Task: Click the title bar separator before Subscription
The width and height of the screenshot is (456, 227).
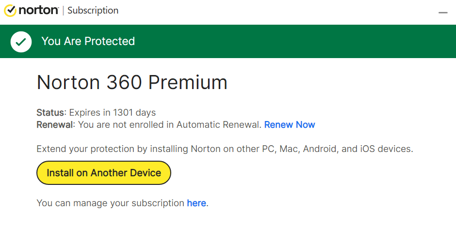Action: 63,11
